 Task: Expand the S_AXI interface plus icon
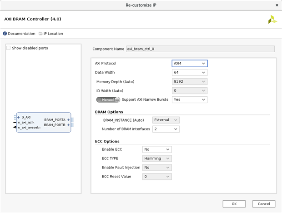19,117
